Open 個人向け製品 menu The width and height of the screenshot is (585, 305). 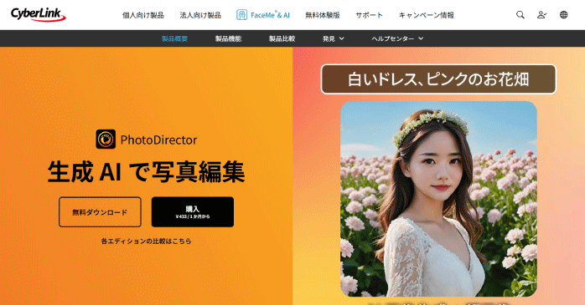tap(143, 15)
